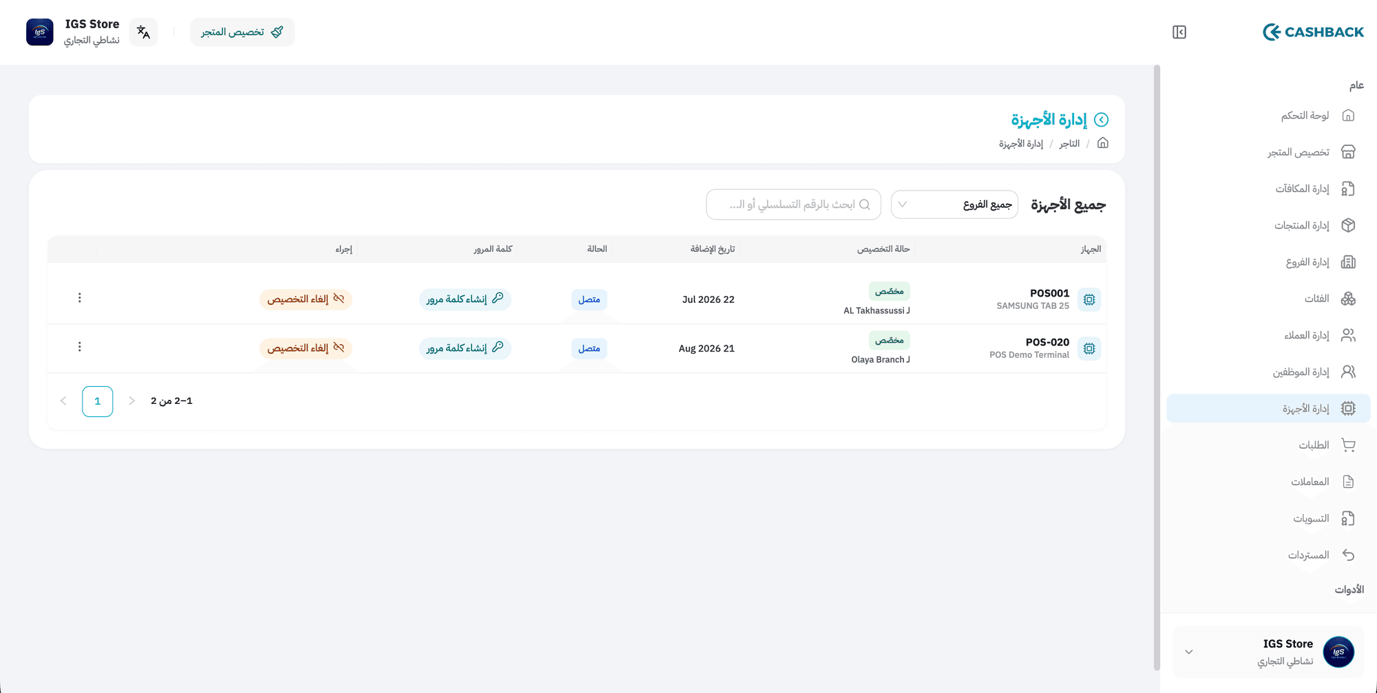Click the POS-020 device name
Image resolution: width=1377 pixels, height=693 pixels.
[x=1047, y=342]
